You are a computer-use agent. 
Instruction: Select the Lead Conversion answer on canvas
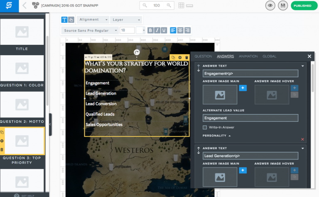point(101,104)
